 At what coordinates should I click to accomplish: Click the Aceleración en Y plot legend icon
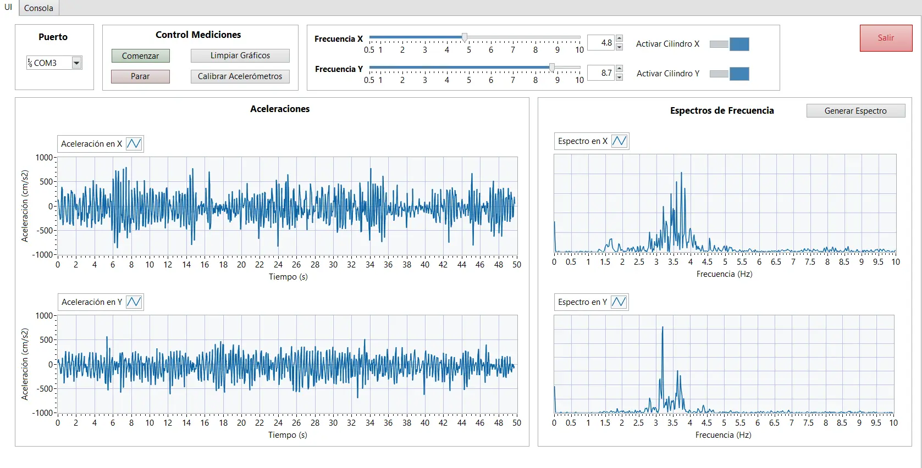[134, 302]
